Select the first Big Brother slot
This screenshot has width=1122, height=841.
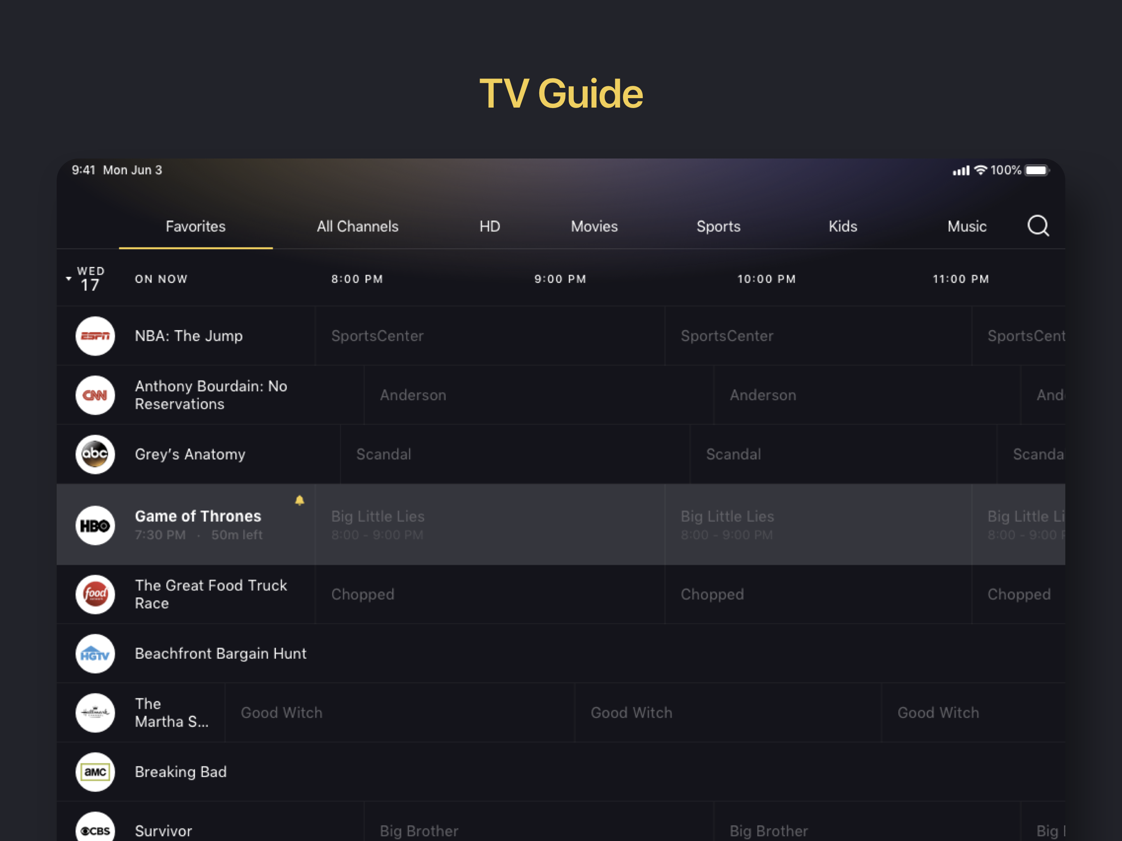tap(539, 822)
